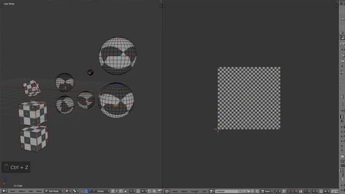This screenshot has width=345, height=194.
Task: Open the Edit Mode dropdown
Action: pyautogui.click(x=54, y=191)
